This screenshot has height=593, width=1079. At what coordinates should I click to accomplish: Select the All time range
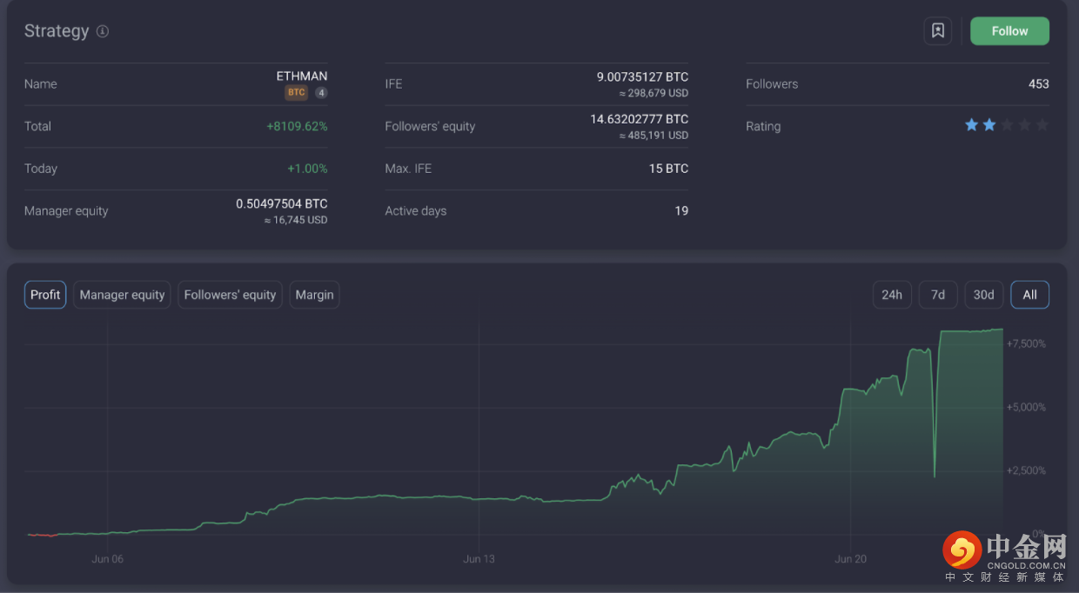[x=1029, y=295]
